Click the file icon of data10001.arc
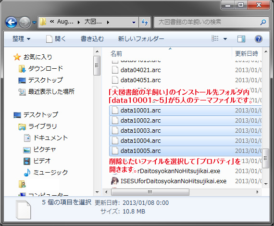Viewport: 274px width, 226px height. pos(115,111)
